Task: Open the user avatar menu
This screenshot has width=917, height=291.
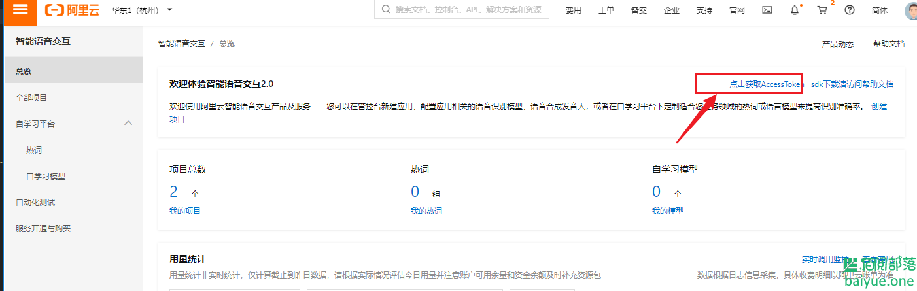Action: click(x=910, y=10)
